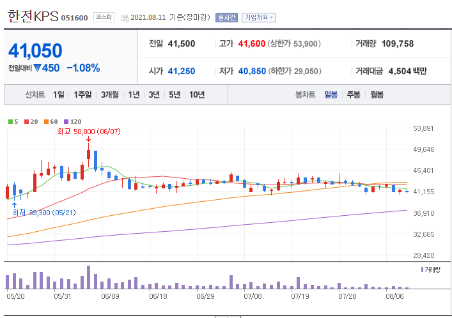Select the 3년 line chart tab
The image size is (452, 318).
(154, 95)
